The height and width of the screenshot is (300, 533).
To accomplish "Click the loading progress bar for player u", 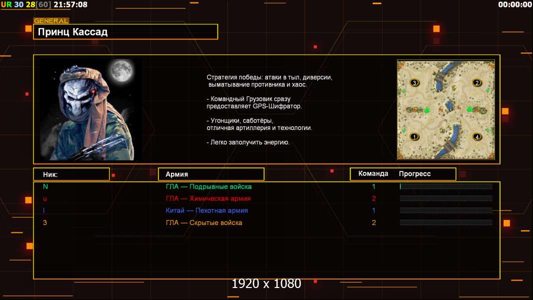I will tap(446, 198).
